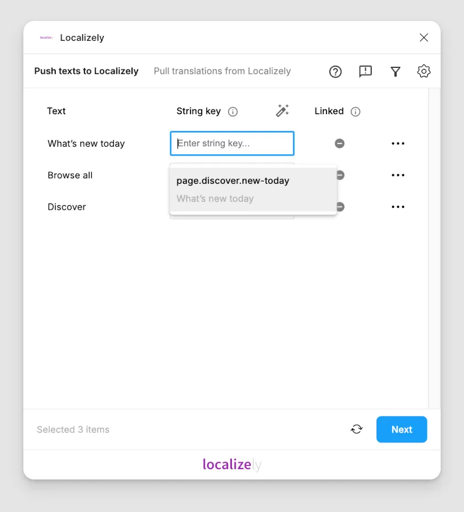Toggle linked status for Discover
464x512 pixels.
click(340, 207)
